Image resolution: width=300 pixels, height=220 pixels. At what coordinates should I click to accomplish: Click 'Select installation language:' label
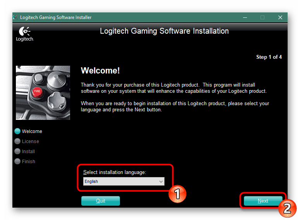[115, 172]
